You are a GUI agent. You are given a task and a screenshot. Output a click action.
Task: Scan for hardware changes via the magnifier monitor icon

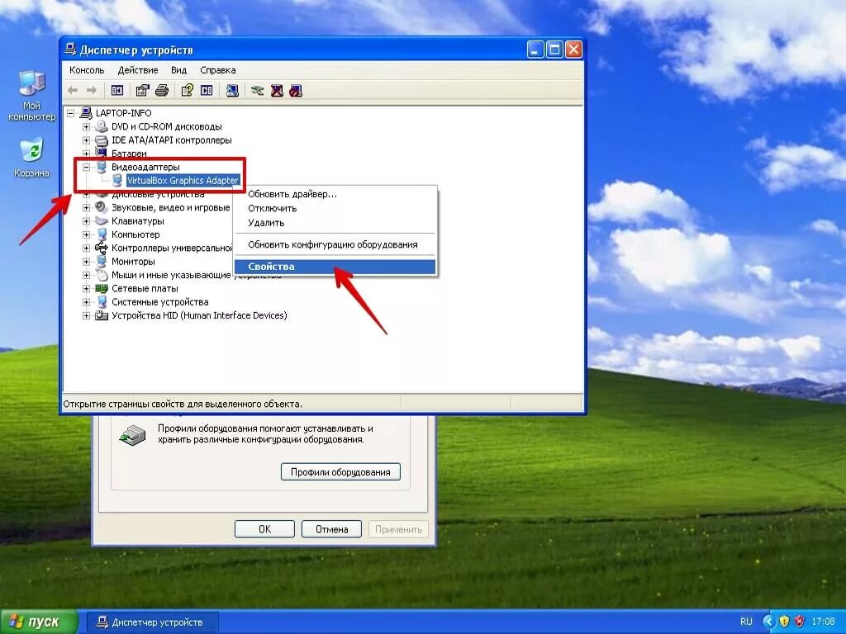(232, 91)
